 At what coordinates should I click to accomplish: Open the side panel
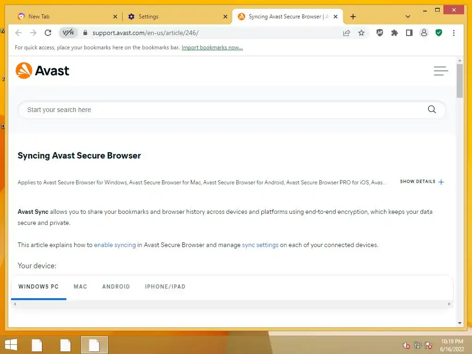(x=409, y=33)
